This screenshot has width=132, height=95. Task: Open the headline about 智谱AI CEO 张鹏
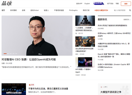[x=29, y=60]
